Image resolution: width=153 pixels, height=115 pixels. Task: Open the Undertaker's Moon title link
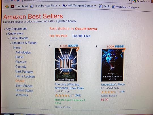[113, 85]
